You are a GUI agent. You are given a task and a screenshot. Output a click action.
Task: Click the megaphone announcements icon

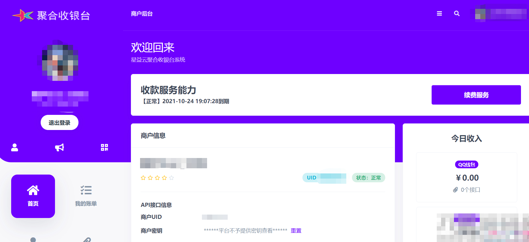[60, 147]
